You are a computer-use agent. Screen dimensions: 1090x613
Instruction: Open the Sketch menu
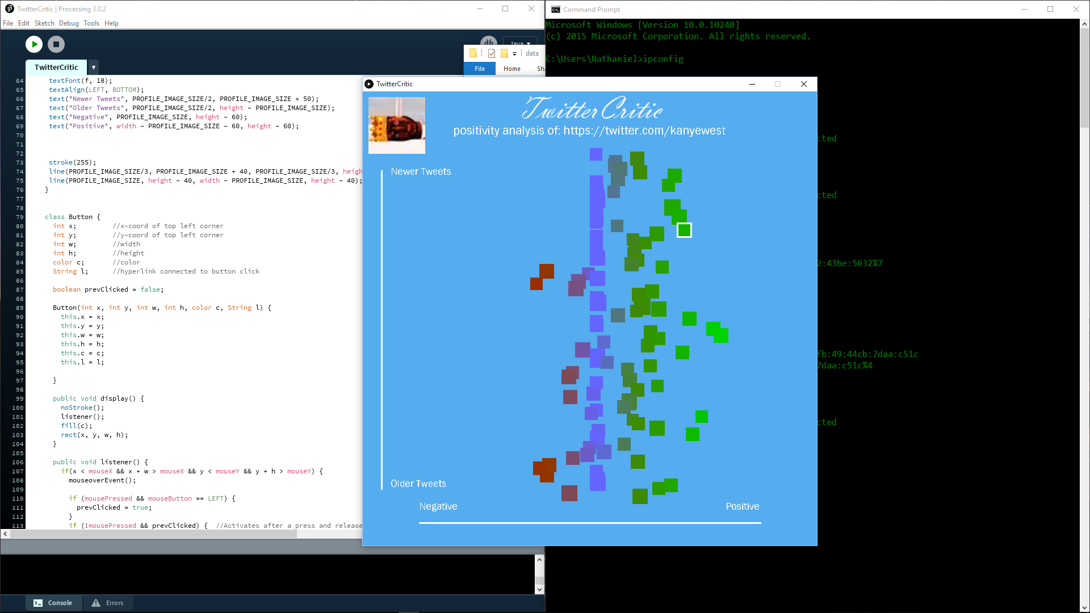coord(44,23)
